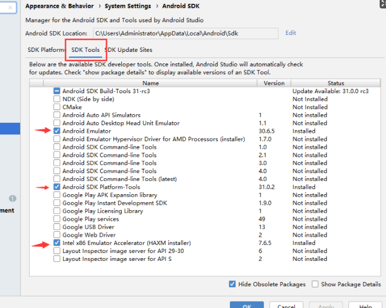386x308 pixels.
Task: Enable Android Auto Desktop Head Unit Emulator
Action: coord(57,123)
